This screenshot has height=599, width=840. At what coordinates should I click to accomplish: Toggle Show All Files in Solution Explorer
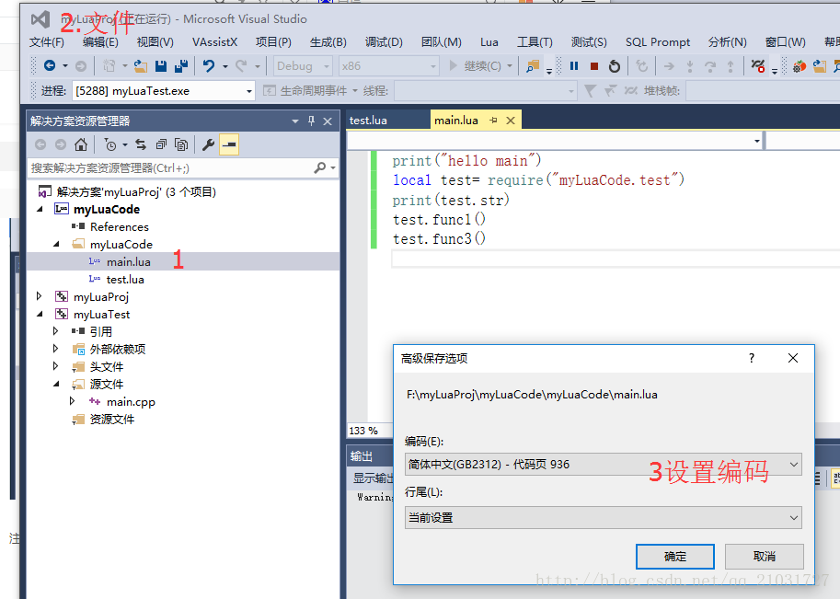tap(181, 144)
